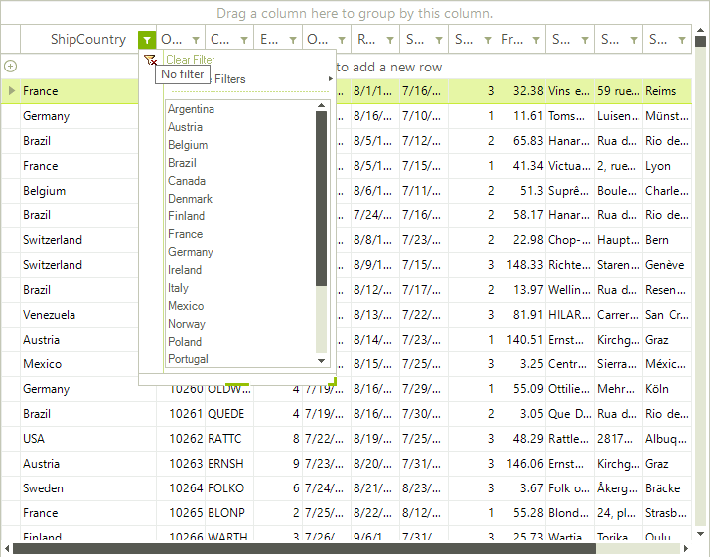The height and width of the screenshot is (557, 710).
Task: Click the right arrow of horizontal scrollbar
Action: pos(686,548)
